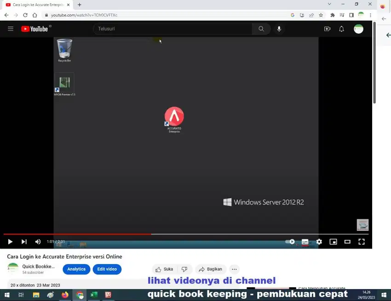Viewport: 391px width, 301px height.
Task: Click the search magnifier button
Action: (x=261, y=29)
